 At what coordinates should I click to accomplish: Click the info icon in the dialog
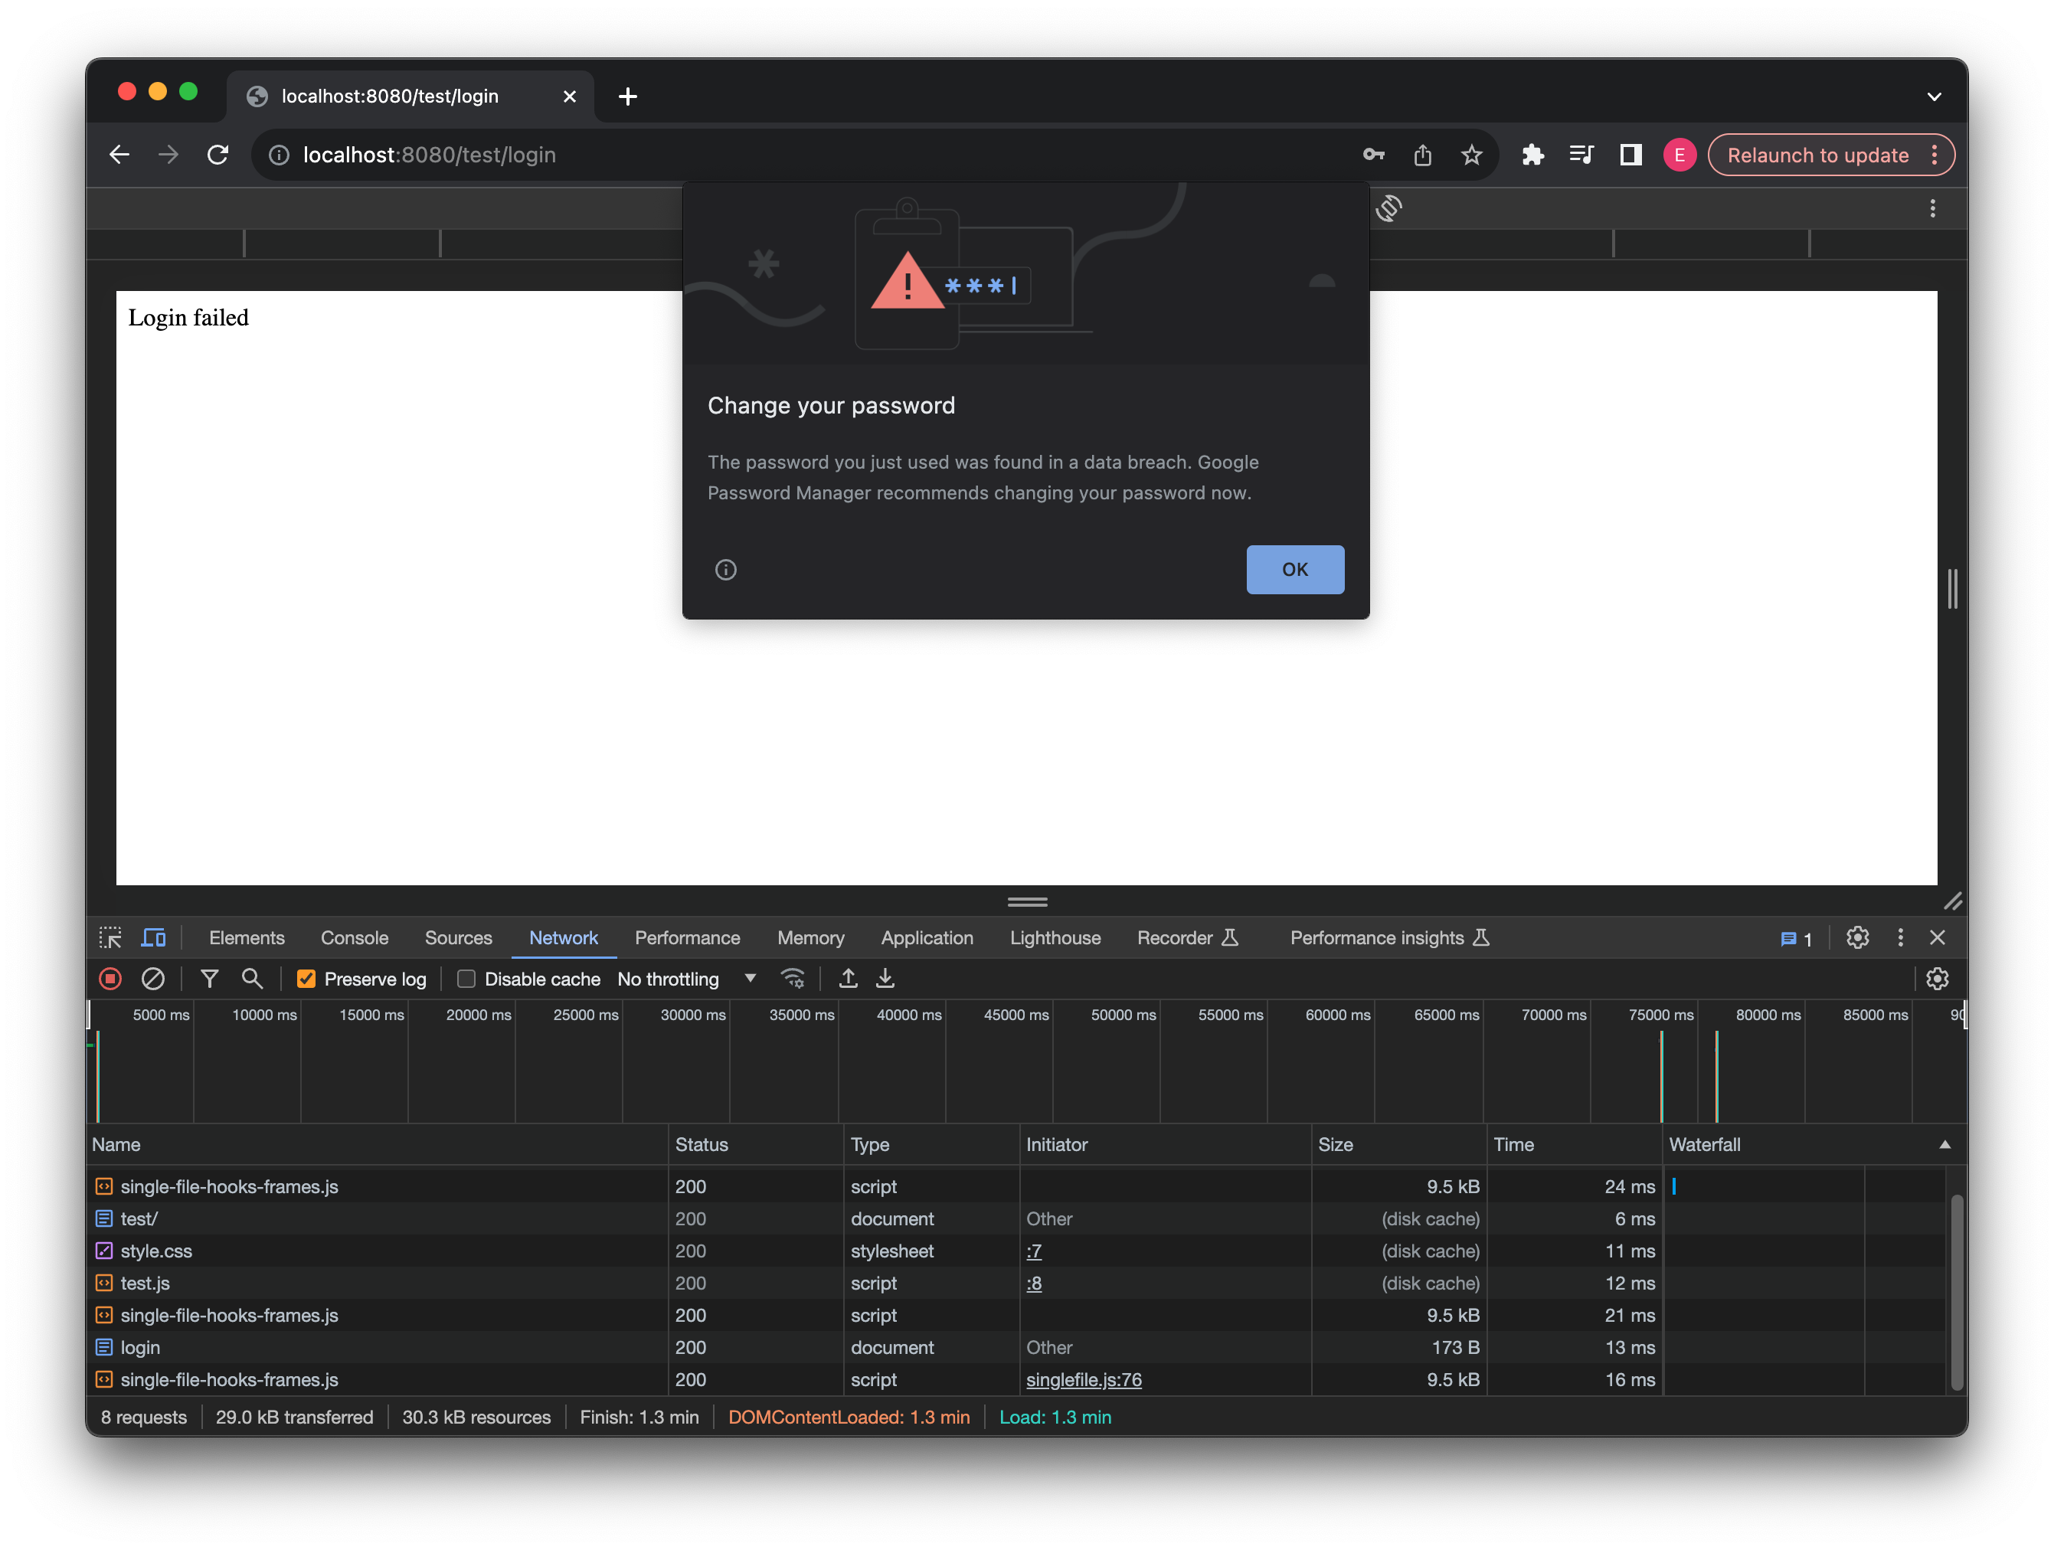click(726, 570)
